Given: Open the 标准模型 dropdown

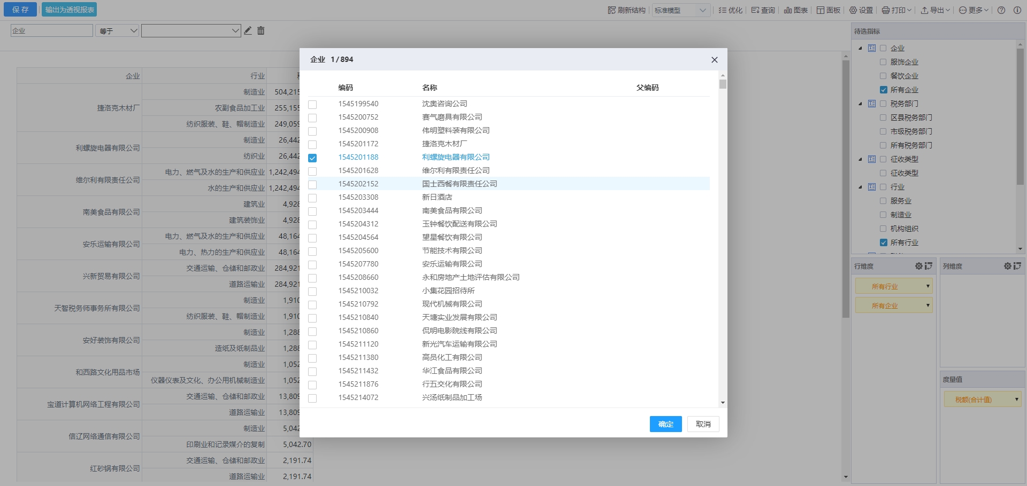Looking at the screenshot, I should (680, 10).
